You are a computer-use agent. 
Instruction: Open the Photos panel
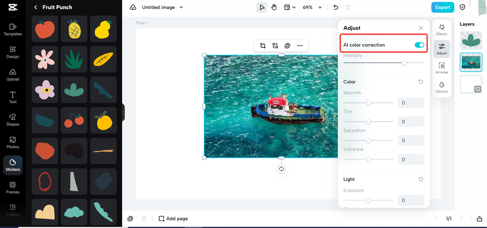[x=13, y=142]
